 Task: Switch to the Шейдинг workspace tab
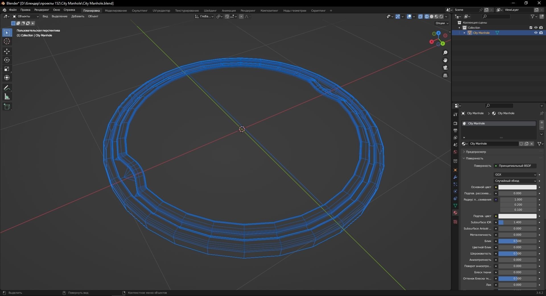(x=210, y=11)
